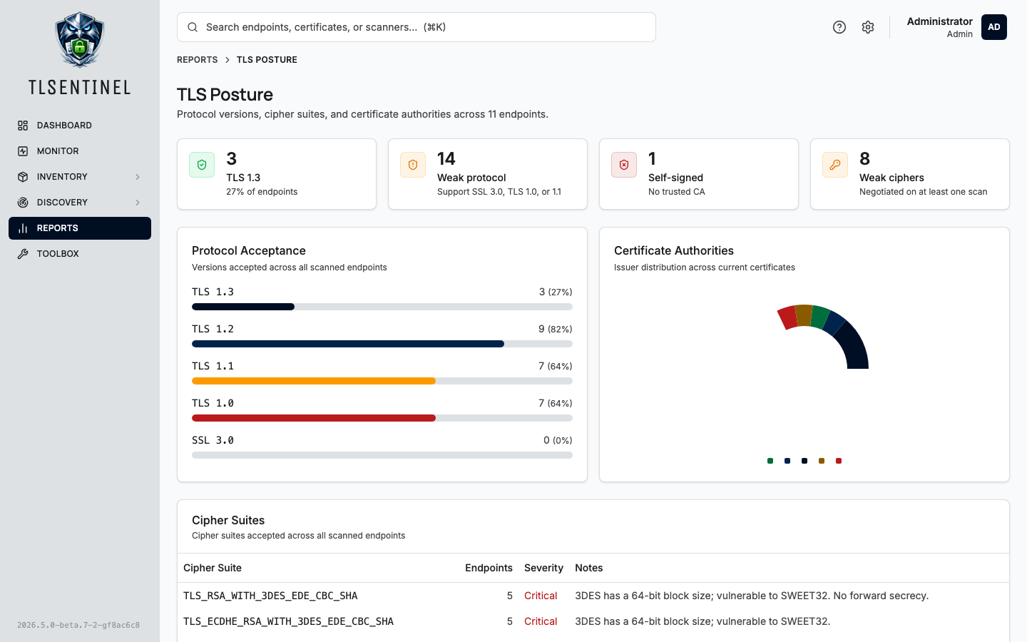Click the Discovery radar icon
This screenshot has width=1027, height=642.
23,203
